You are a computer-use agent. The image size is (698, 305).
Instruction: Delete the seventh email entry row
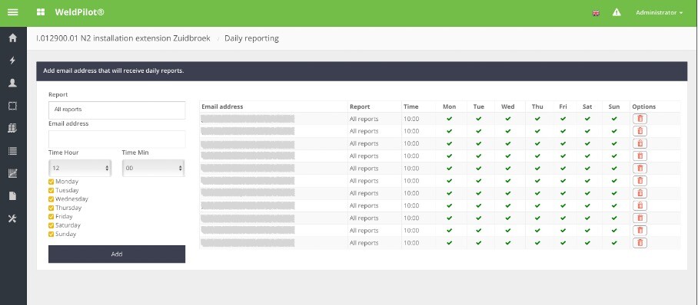pyautogui.click(x=640, y=193)
